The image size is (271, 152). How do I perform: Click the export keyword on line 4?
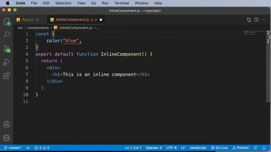(44, 54)
